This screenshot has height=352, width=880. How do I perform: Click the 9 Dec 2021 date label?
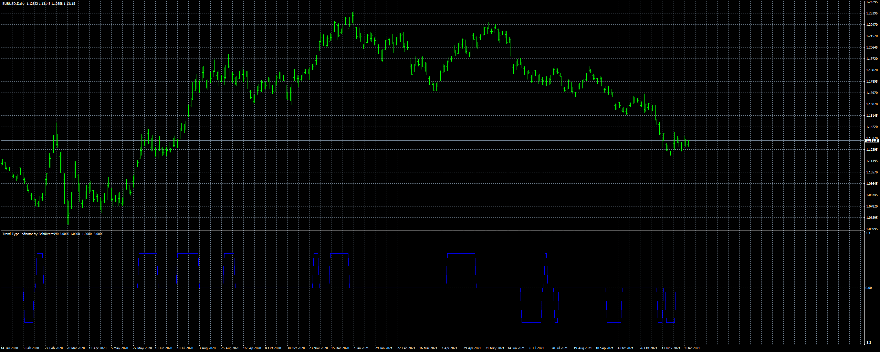coord(692,348)
